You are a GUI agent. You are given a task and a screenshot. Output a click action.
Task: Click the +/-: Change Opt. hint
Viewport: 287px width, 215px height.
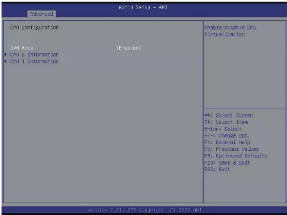(x=227, y=136)
